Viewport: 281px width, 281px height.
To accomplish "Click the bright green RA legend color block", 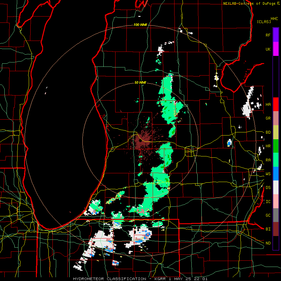I will pos(276,160).
